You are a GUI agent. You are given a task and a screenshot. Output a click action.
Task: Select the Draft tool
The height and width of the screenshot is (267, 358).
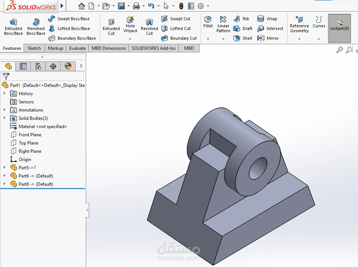click(243, 28)
